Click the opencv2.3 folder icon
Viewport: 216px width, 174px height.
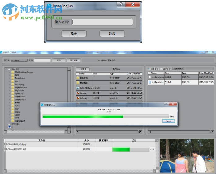pos(13,93)
